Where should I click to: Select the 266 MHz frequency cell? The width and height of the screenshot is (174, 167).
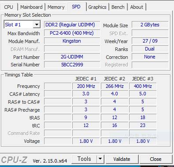tap(115, 86)
